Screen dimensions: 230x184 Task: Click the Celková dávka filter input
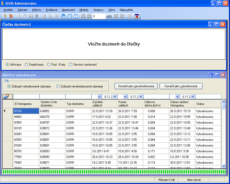(156, 97)
